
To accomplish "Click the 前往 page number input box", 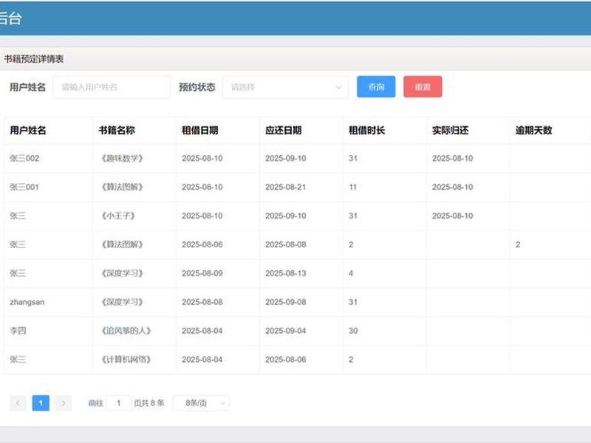I will [118, 403].
